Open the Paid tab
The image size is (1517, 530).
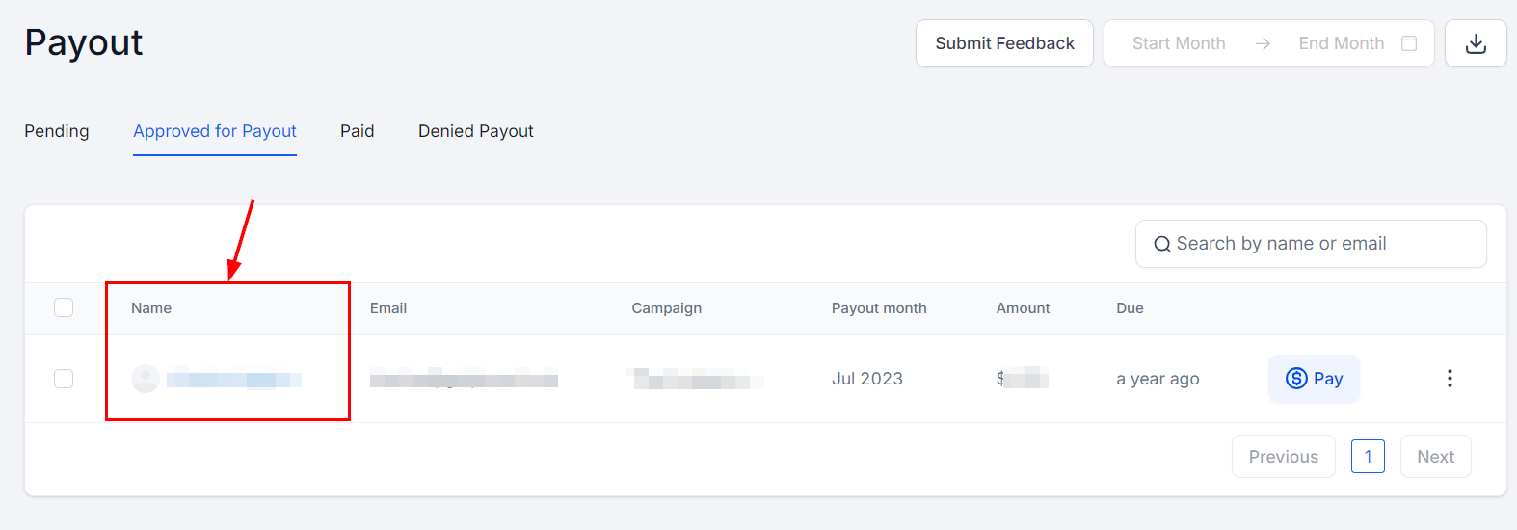(x=357, y=131)
